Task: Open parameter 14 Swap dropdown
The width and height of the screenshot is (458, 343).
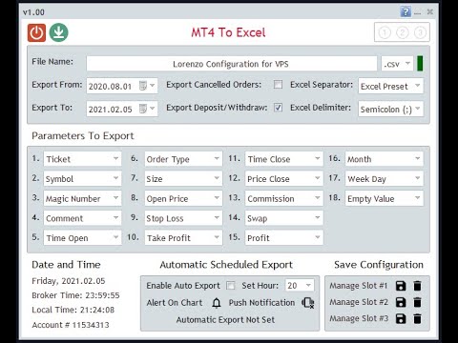Action: (284, 218)
